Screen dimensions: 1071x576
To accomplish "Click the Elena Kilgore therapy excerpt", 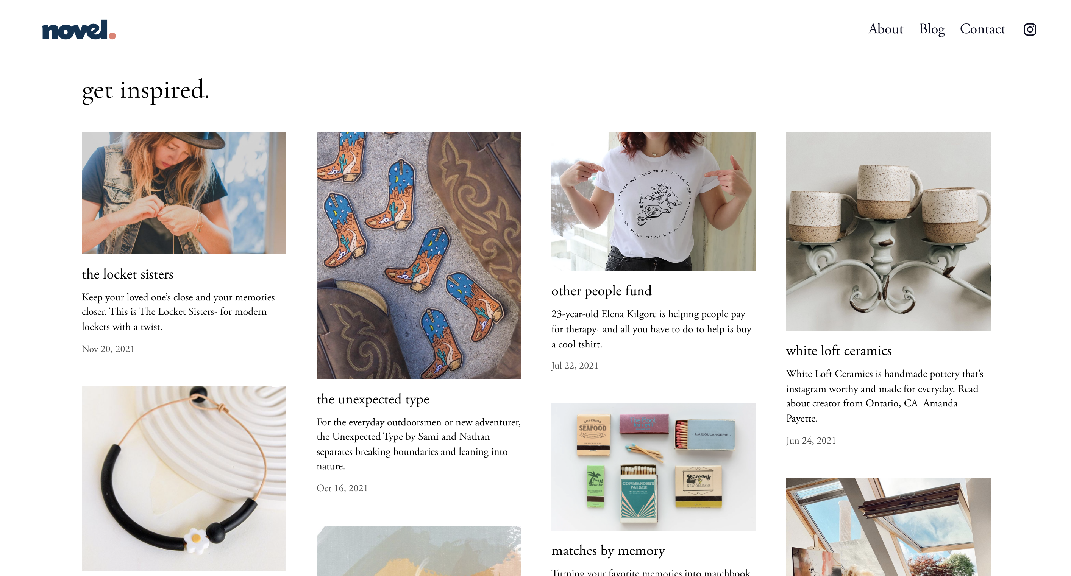I will (x=651, y=329).
